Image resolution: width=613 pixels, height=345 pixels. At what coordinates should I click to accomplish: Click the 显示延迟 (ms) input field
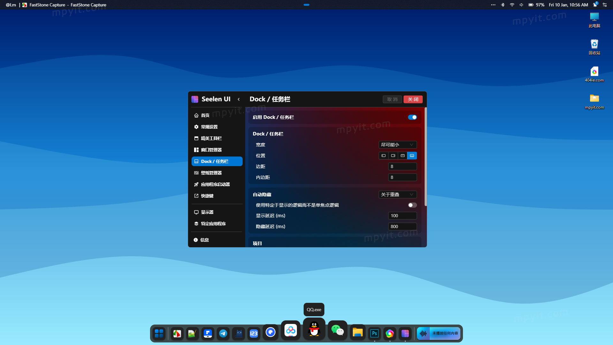(x=402, y=216)
